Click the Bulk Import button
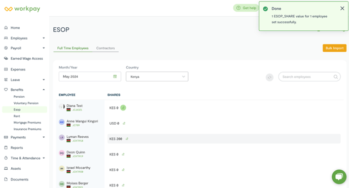Viewport: 349px width, 188px height. pyautogui.click(x=334, y=48)
